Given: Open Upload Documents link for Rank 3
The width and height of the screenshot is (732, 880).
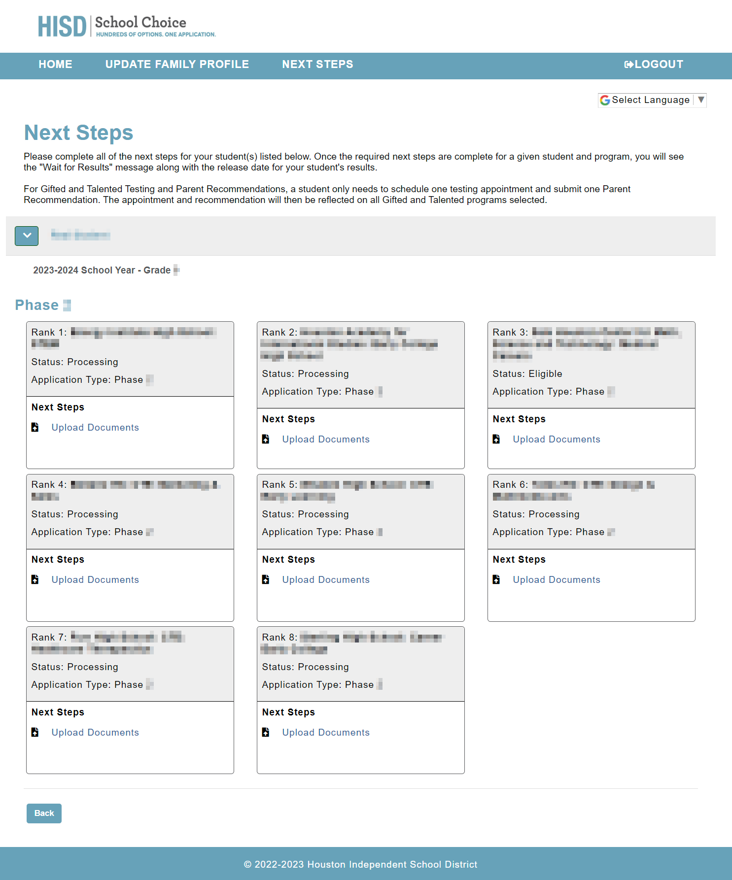Looking at the screenshot, I should coord(556,439).
